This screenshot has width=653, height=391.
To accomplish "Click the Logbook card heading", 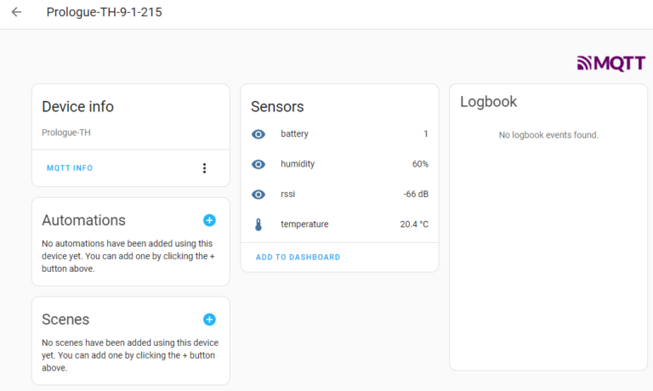I will 488,102.
